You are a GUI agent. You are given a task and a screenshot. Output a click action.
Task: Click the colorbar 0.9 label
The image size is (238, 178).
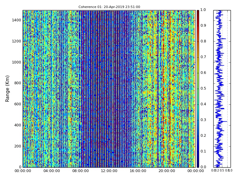pos(203,26)
